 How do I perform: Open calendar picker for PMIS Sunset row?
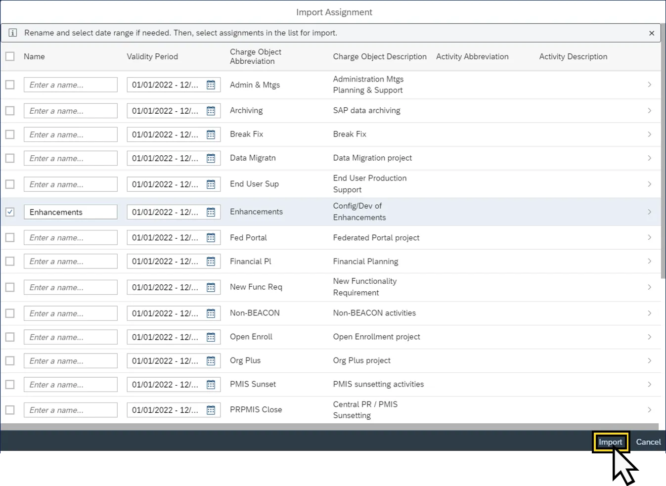click(x=211, y=385)
